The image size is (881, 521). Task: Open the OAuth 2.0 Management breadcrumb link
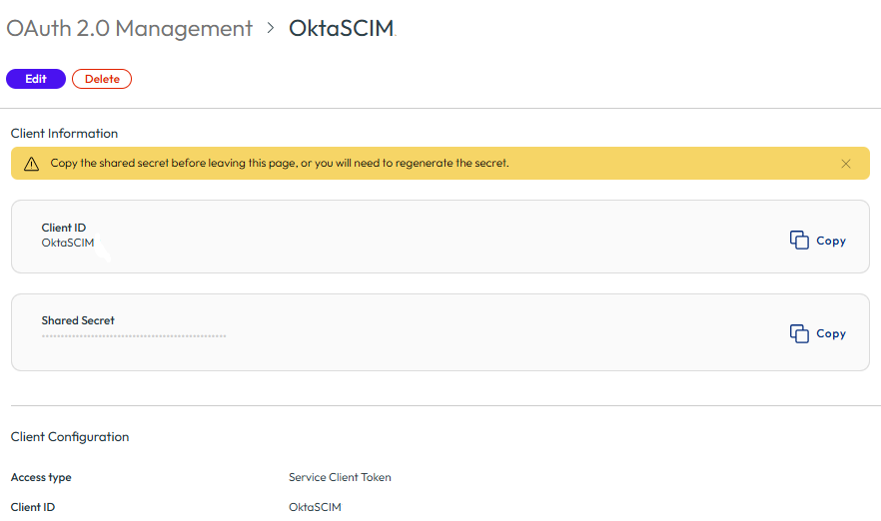[129, 28]
